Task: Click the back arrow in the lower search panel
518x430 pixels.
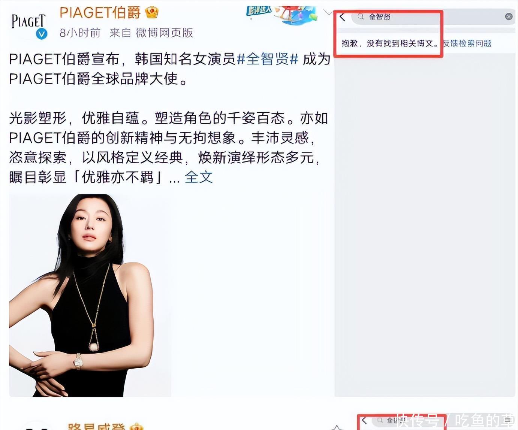Action: tap(364, 421)
